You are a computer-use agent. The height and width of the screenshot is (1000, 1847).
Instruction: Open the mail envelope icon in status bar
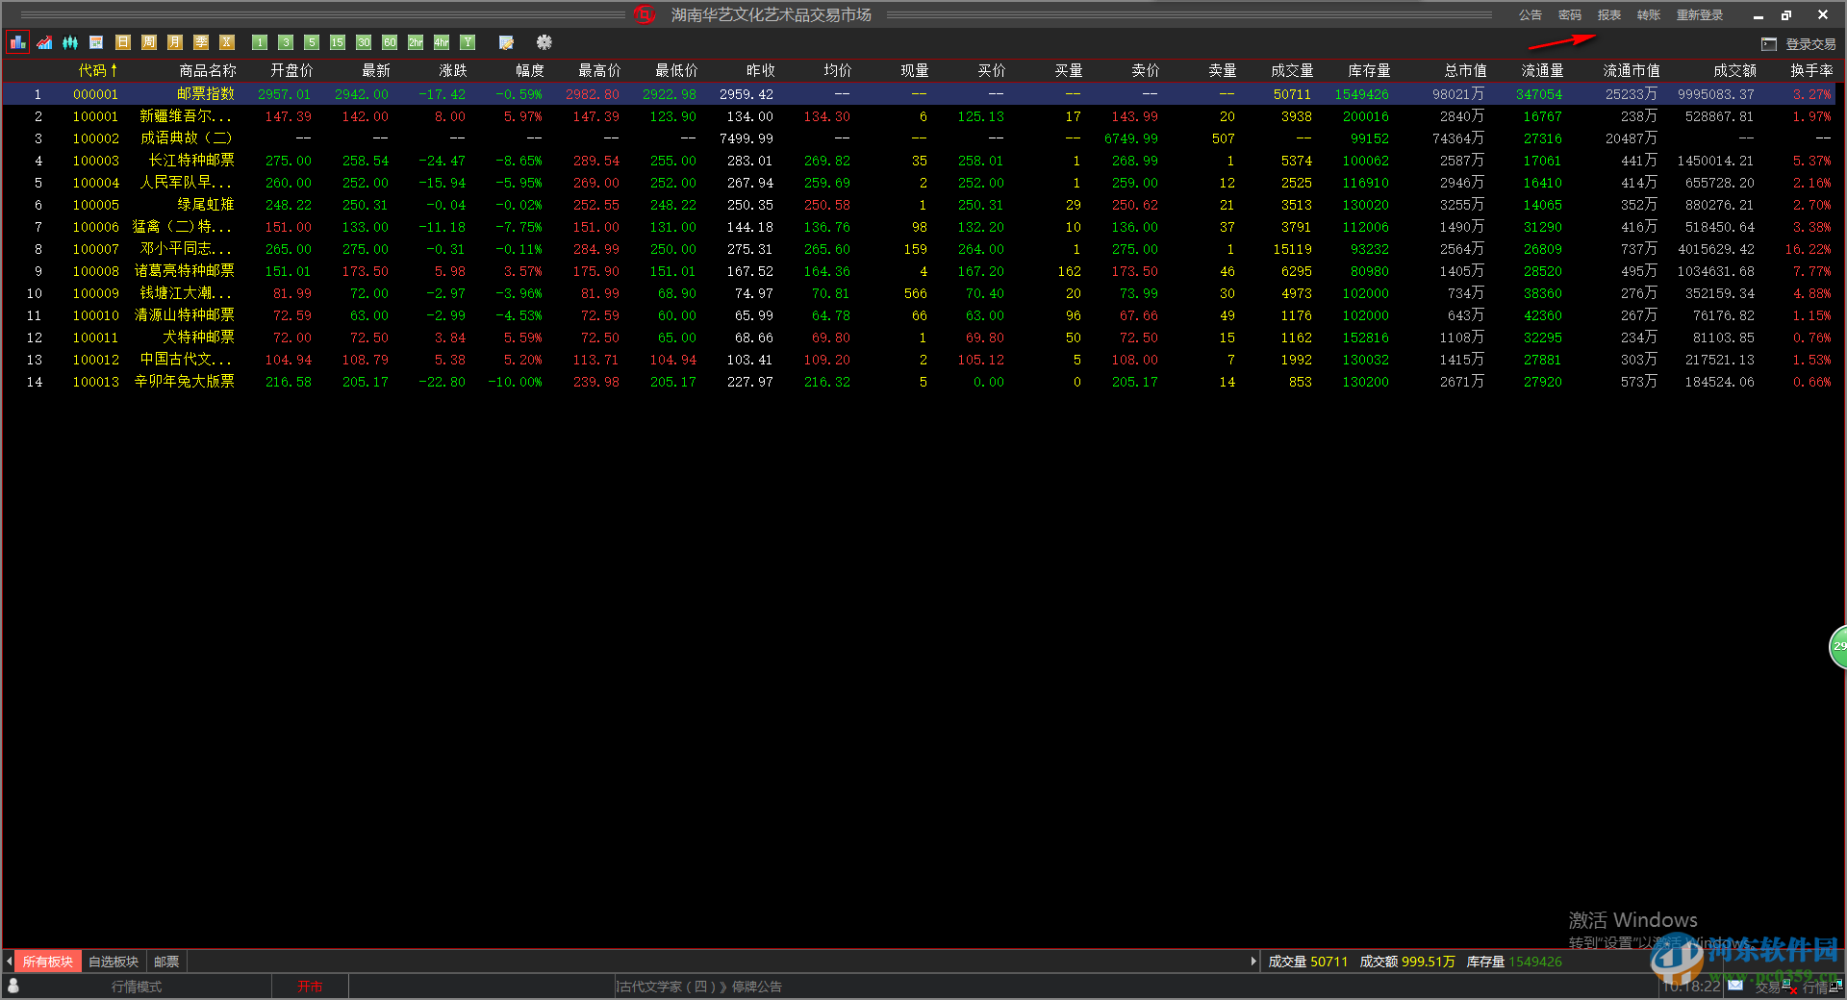tap(1734, 985)
